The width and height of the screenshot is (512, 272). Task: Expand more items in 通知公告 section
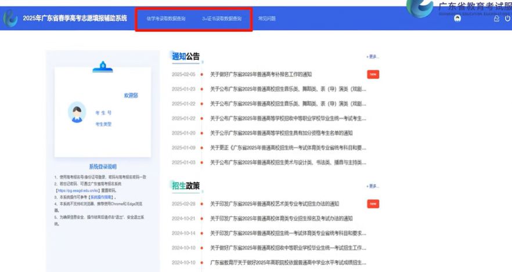pyautogui.click(x=372, y=57)
